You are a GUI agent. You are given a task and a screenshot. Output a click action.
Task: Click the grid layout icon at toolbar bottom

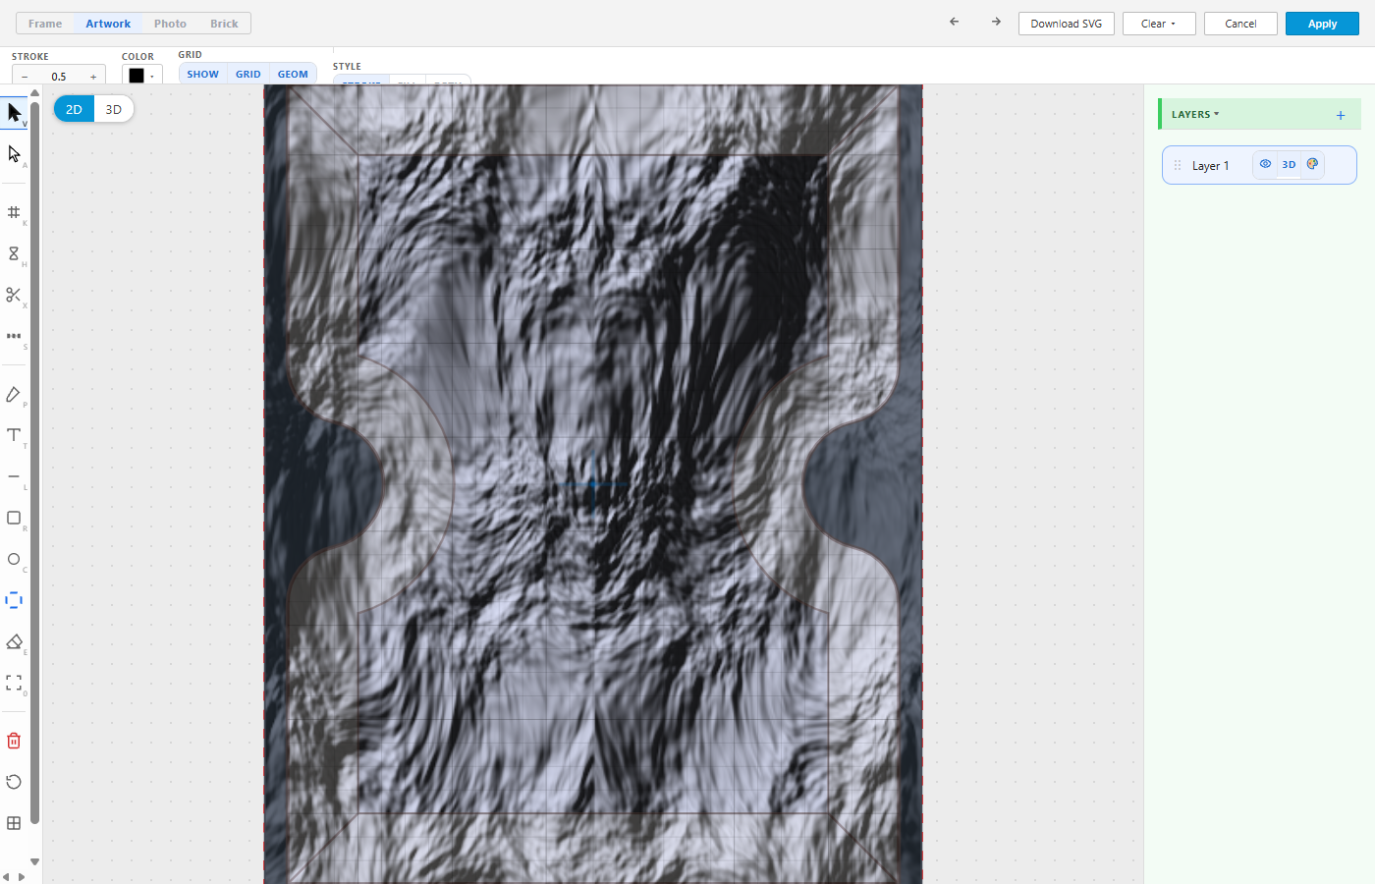[14, 823]
